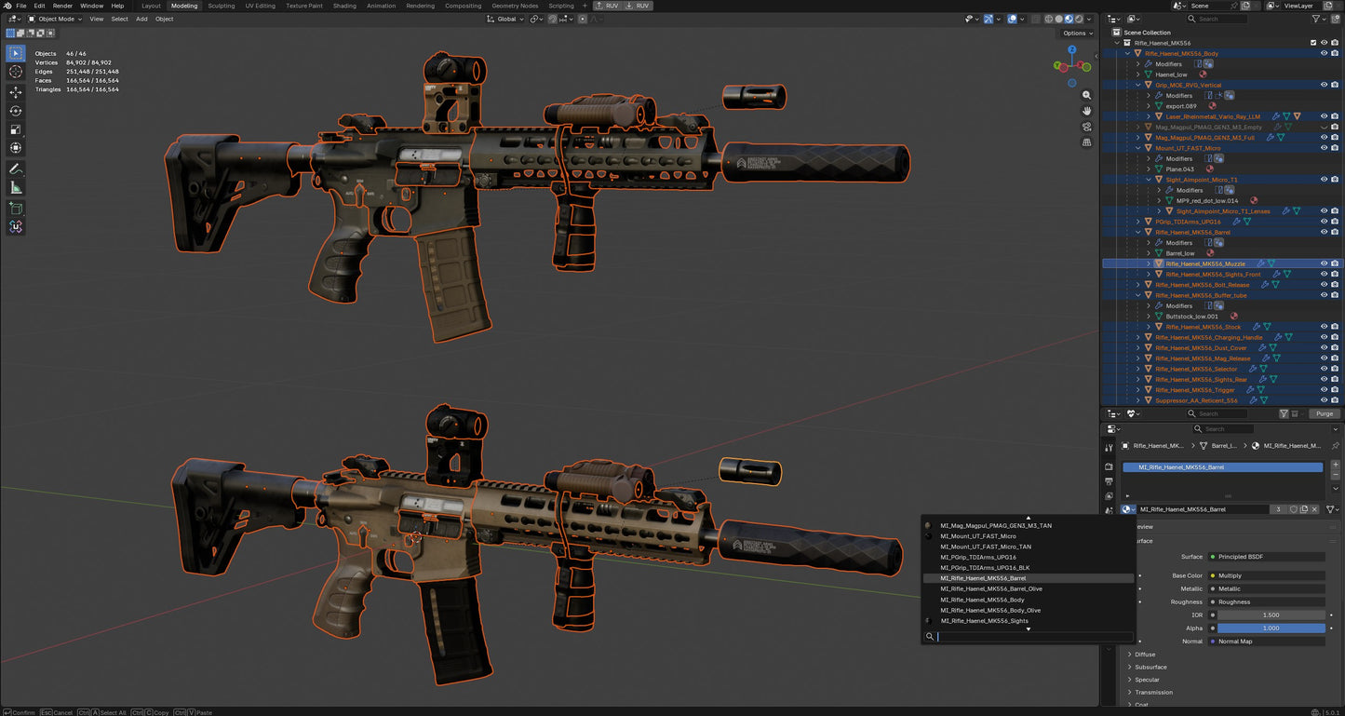The height and width of the screenshot is (716, 1345).
Task: Remove material slot with minus button
Action: click(1336, 475)
